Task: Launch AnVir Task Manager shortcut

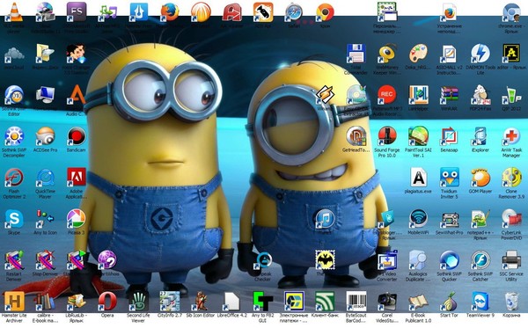Action: tap(511, 136)
